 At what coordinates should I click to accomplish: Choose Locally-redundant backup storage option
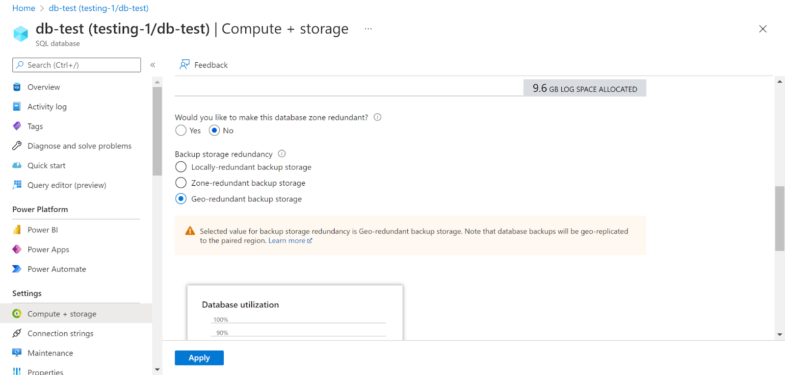(x=181, y=167)
